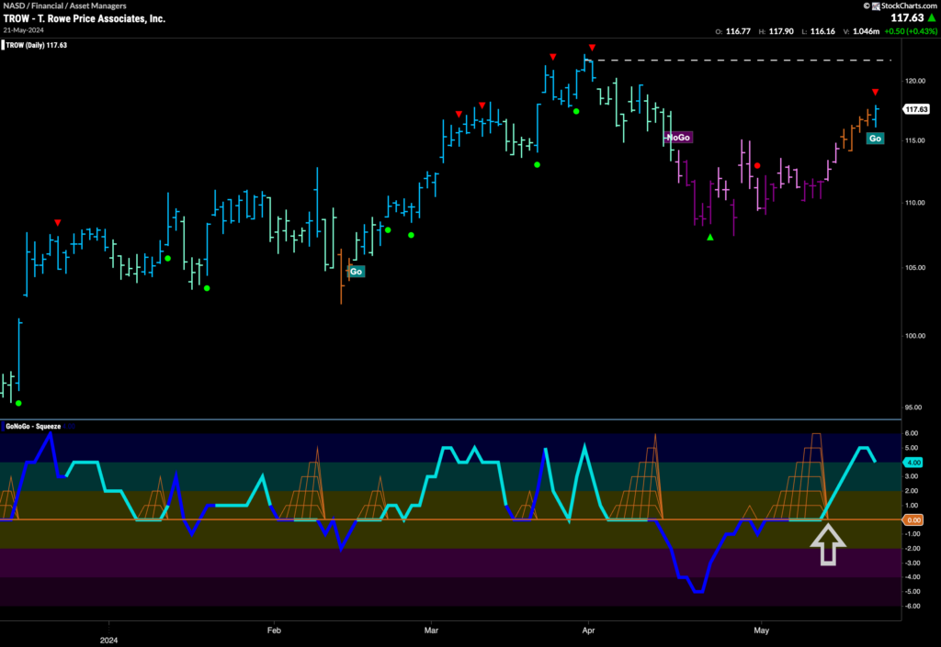Click the NASD / Financial / Asset Managers breadcrumb
941x647 pixels.
tap(64, 6)
